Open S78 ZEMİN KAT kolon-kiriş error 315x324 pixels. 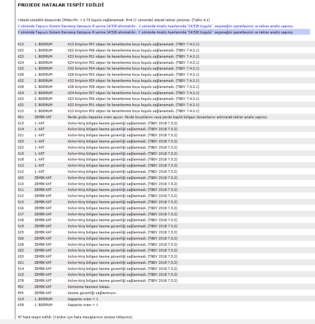(x=122, y=280)
